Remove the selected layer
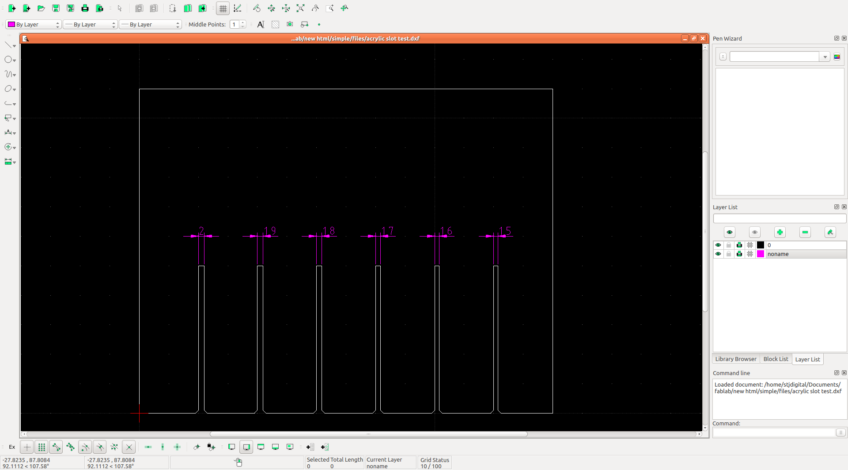 805,232
